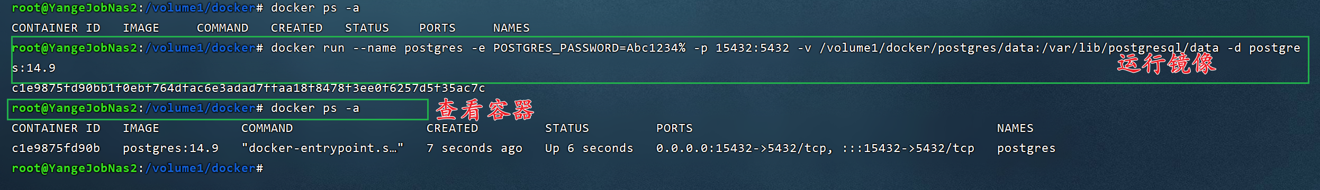This screenshot has height=190, width=1320.
Task: Click the container ID c1e9875fd90b
Action: point(56,148)
